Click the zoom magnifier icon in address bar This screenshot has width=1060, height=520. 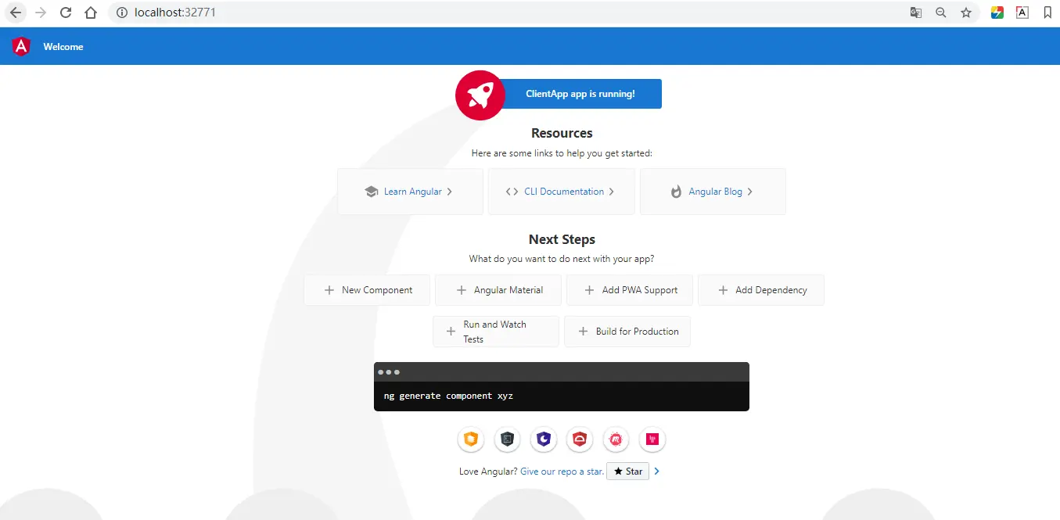pyautogui.click(x=941, y=13)
